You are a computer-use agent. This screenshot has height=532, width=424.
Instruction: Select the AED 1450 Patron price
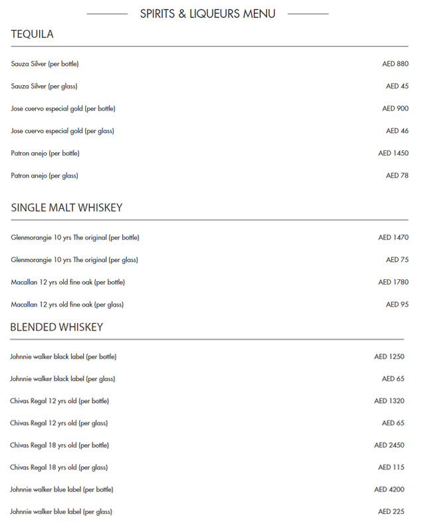pyautogui.click(x=393, y=153)
